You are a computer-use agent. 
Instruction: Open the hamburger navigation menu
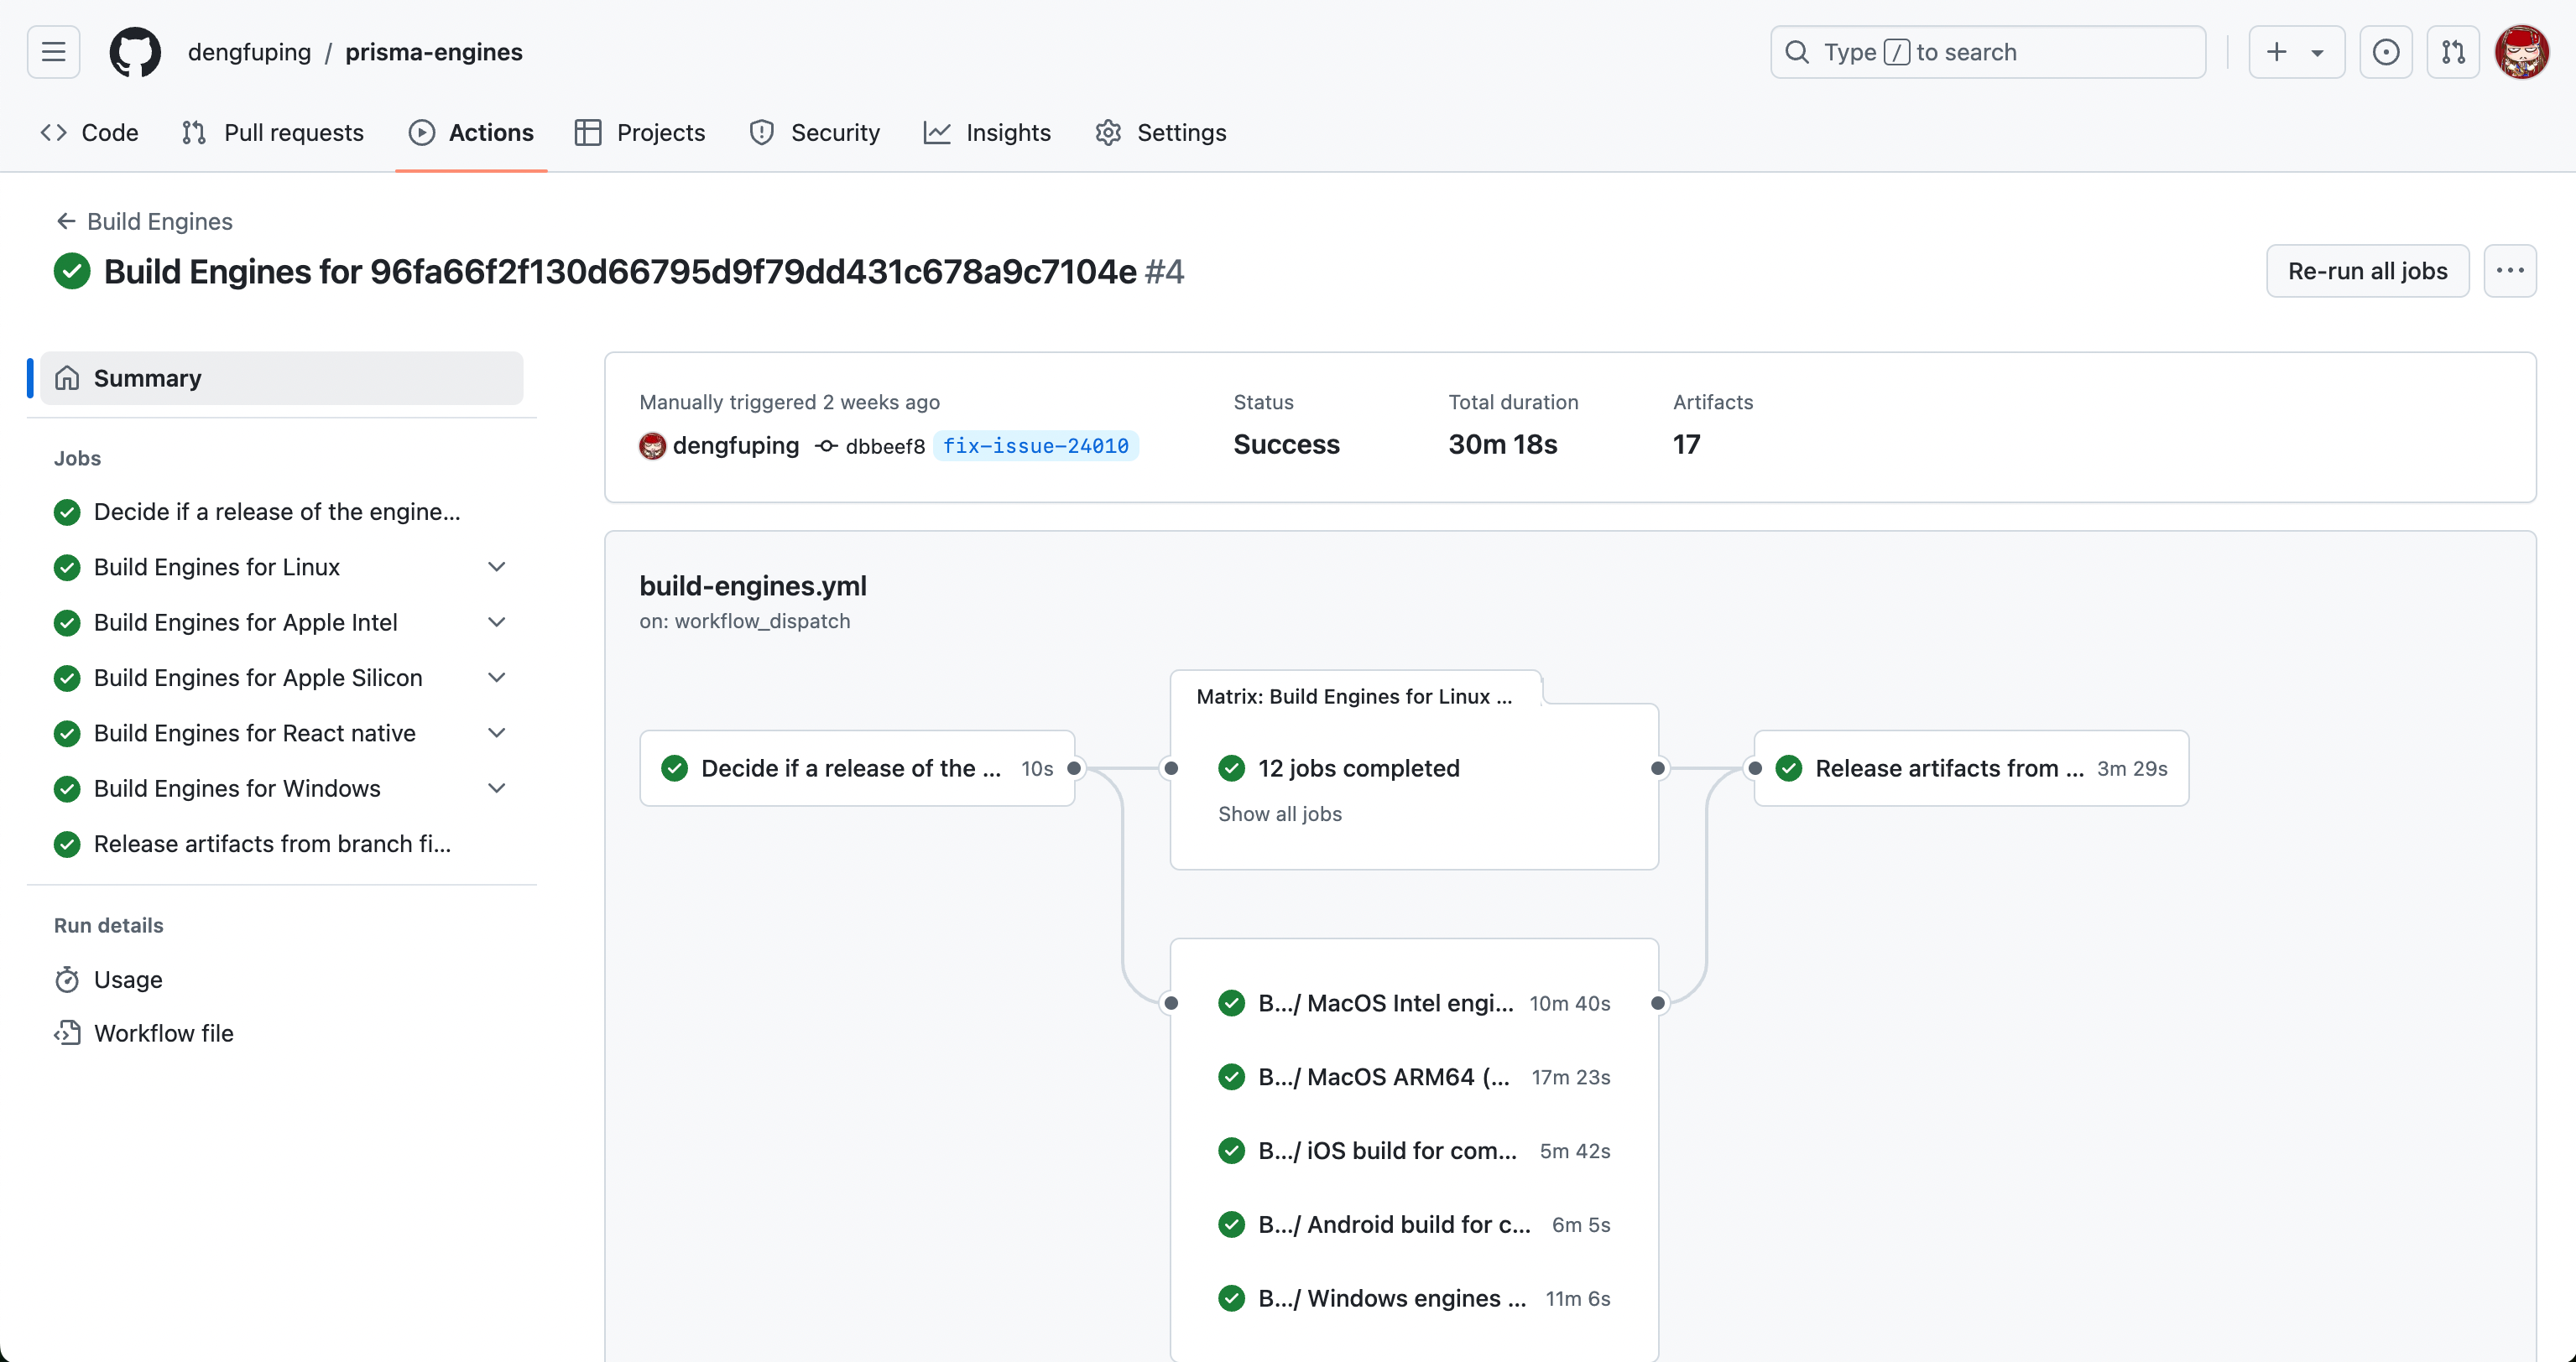click(53, 52)
